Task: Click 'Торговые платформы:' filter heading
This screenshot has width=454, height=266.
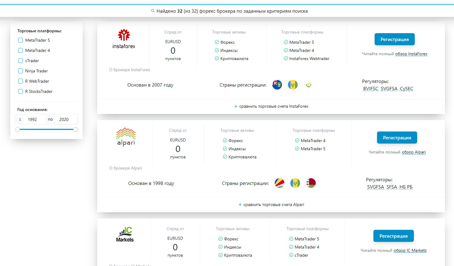Action: 40,31
